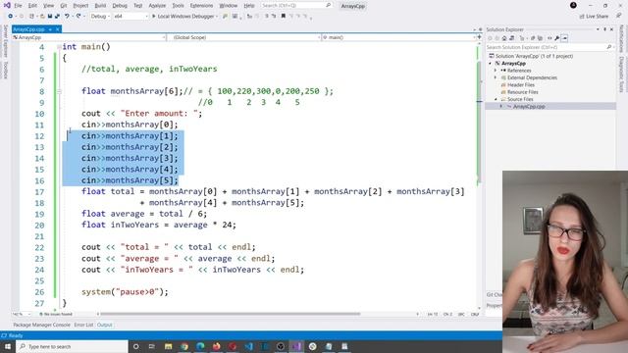Close the ArraysCpp.cpp editor tab

tap(58, 29)
